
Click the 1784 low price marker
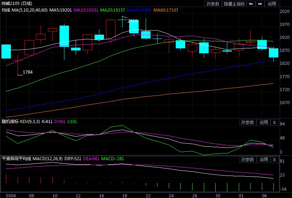[28, 72]
